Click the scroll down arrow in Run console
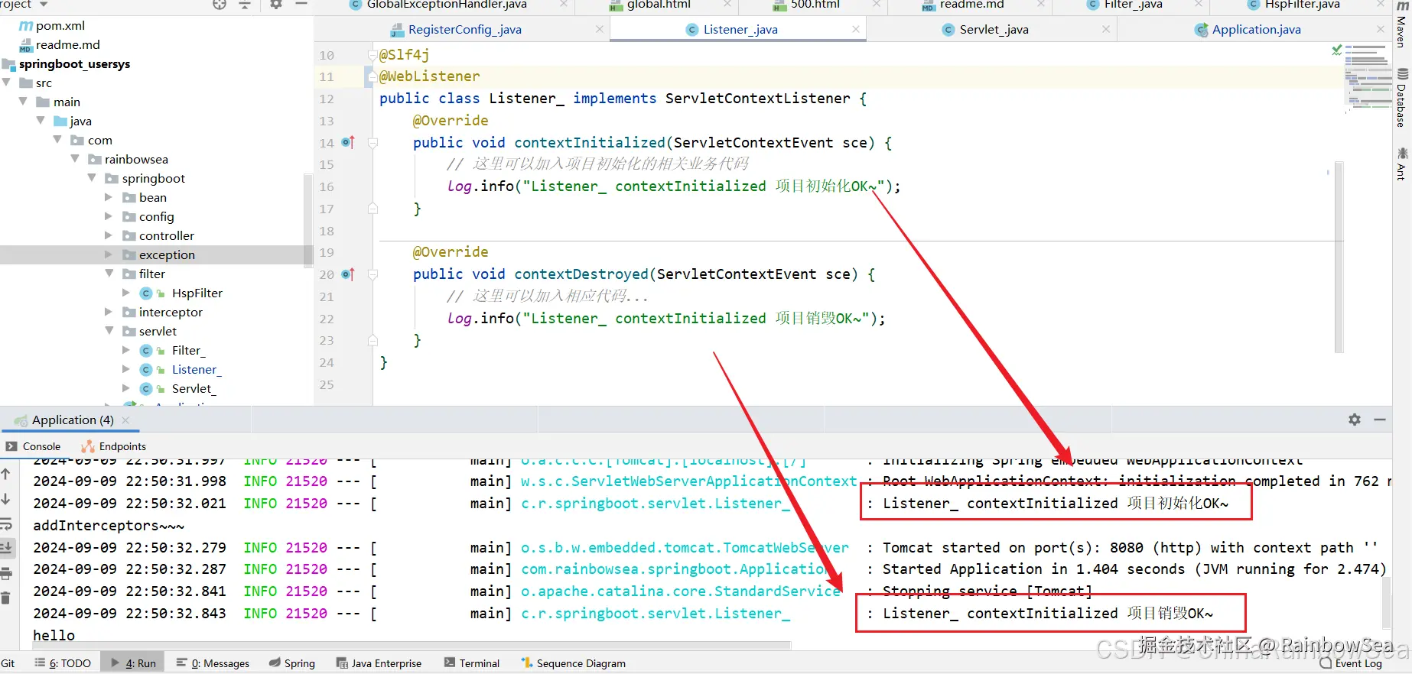This screenshot has height=674, width=1412. (x=6, y=499)
